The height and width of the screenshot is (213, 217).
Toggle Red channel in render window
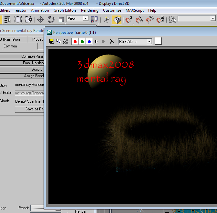coord(75,42)
